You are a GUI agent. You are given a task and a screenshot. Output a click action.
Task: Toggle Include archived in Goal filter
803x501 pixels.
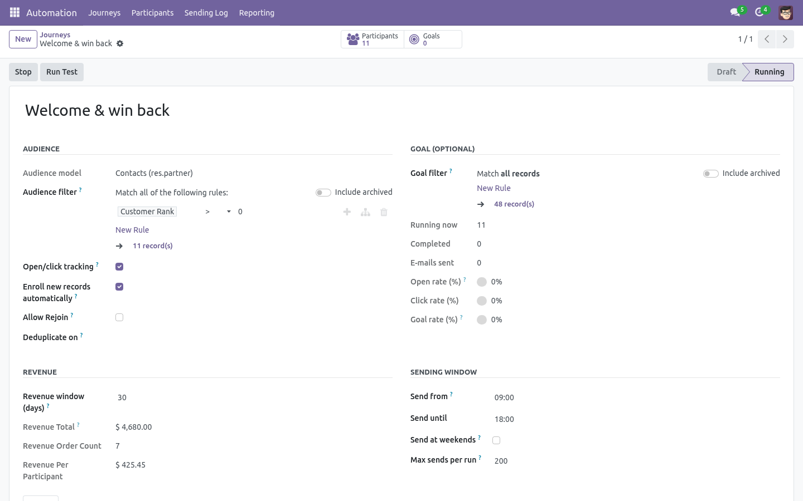(x=710, y=174)
